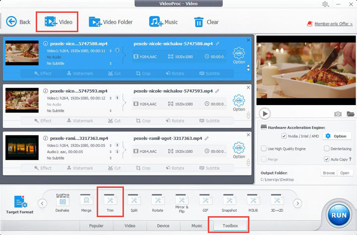Open output folder icon under preview
The width and height of the screenshot is (357, 235).
tap(351, 114)
